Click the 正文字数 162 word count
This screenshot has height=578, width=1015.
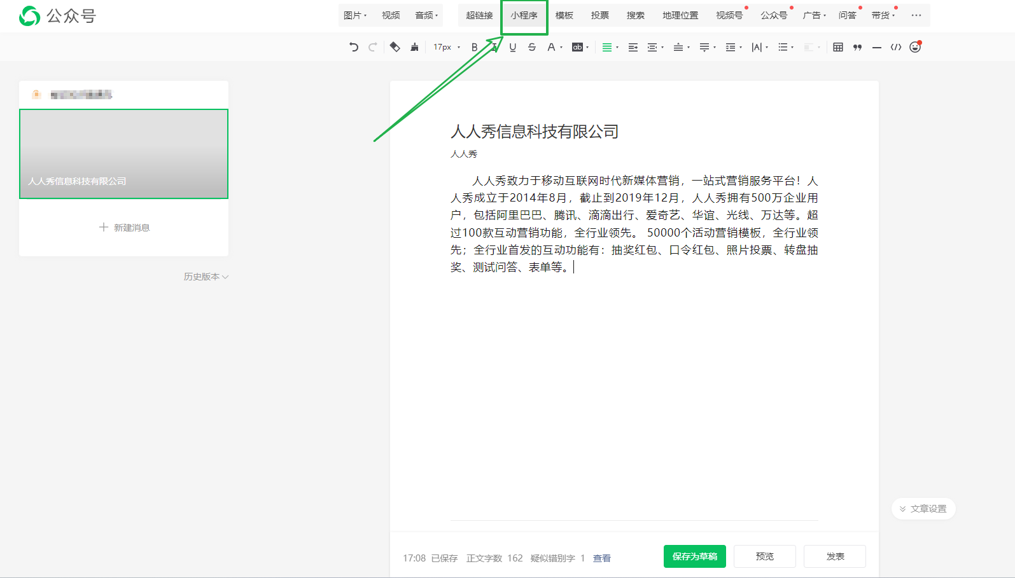[494, 558]
